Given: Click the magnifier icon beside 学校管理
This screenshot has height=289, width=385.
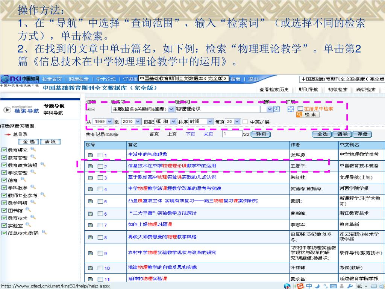Looking at the screenshot, I should coord(33,172).
